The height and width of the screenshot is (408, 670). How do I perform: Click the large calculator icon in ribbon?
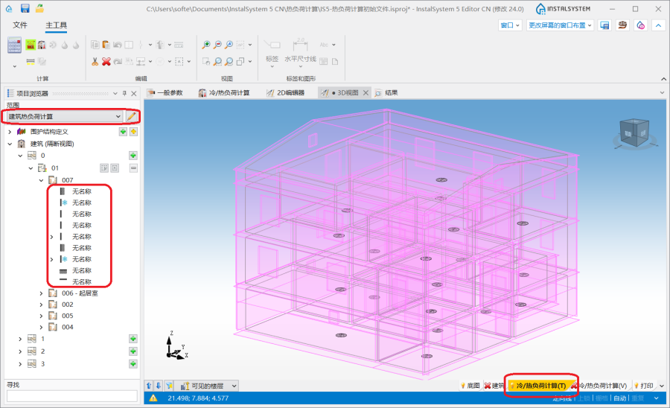pos(15,45)
